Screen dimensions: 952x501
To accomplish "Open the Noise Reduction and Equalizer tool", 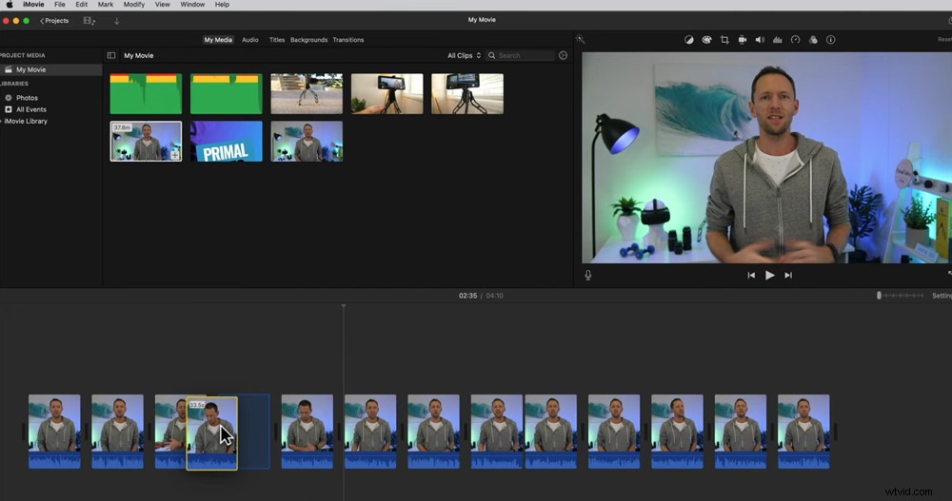I will point(777,39).
